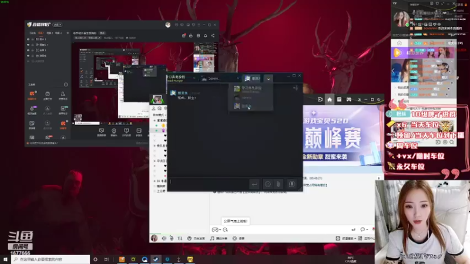This screenshot has width=470, height=264.
Task: Choose the first friend in the dropdown list
Action: pyautogui.click(x=251, y=89)
